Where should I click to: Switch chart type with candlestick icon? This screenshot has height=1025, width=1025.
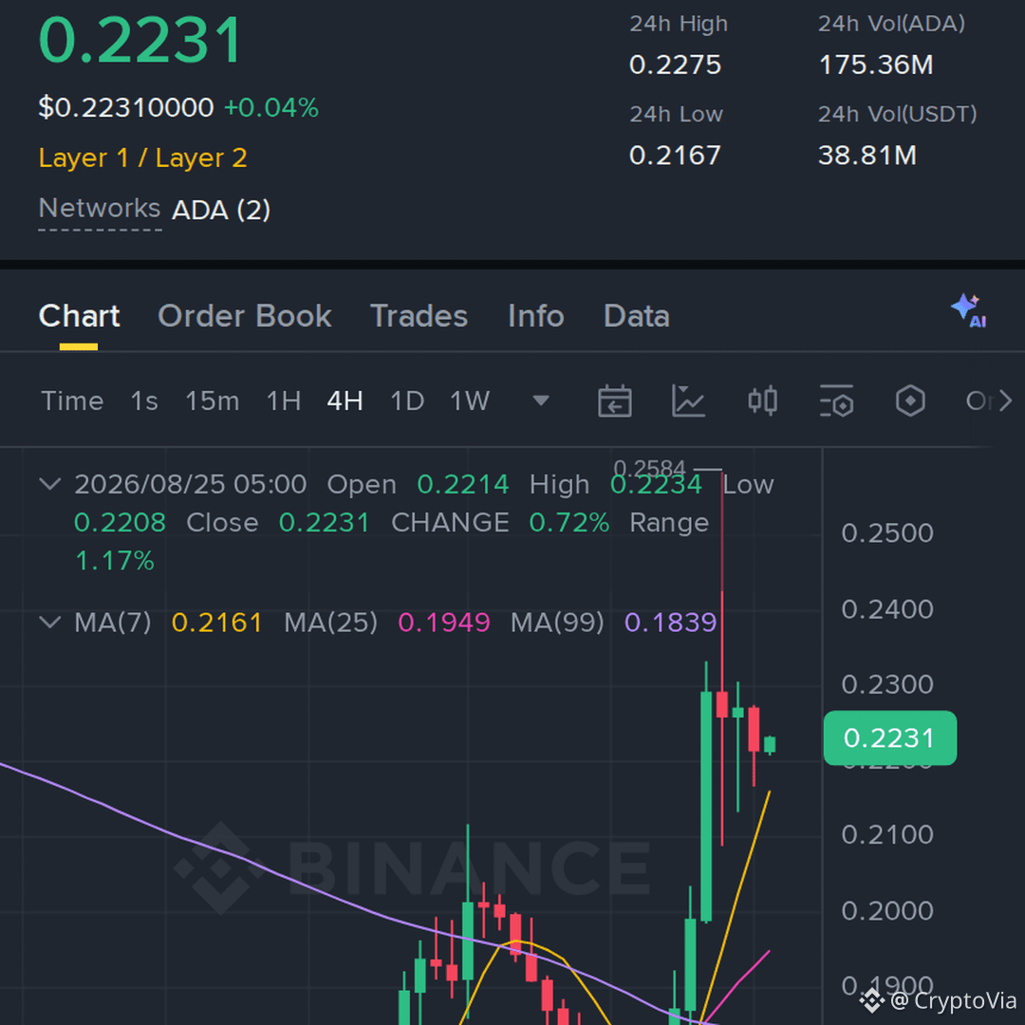pos(762,401)
